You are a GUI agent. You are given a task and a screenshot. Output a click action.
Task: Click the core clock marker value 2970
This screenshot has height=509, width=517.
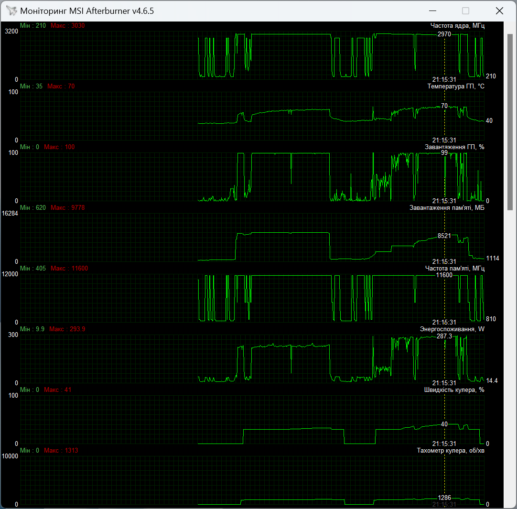444,34
